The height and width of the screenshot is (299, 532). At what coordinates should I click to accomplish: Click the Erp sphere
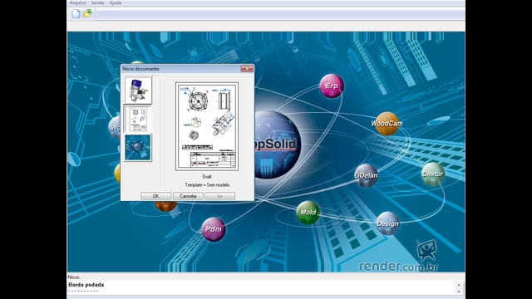[332, 86]
